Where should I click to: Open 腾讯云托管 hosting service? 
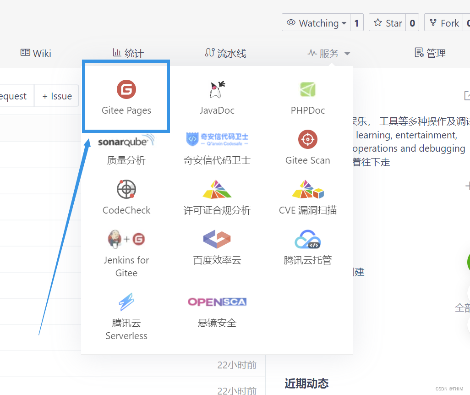coord(307,247)
